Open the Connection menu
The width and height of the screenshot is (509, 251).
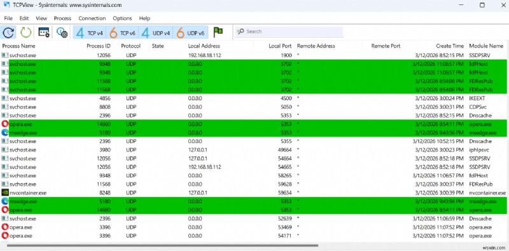(x=92, y=18)
